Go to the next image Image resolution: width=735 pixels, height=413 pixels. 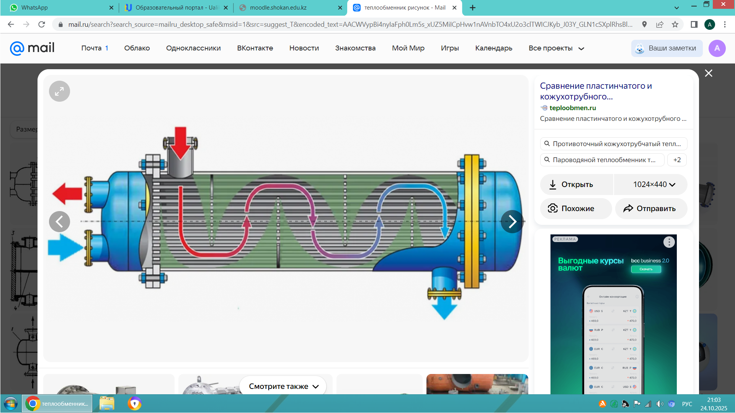tap(512, 221)
